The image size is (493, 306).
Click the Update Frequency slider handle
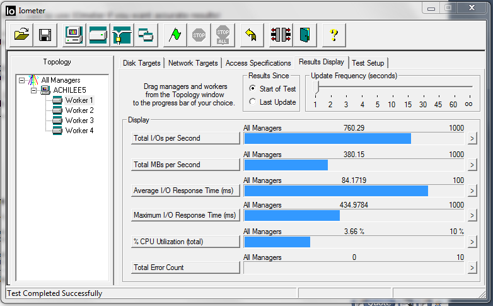316,87
